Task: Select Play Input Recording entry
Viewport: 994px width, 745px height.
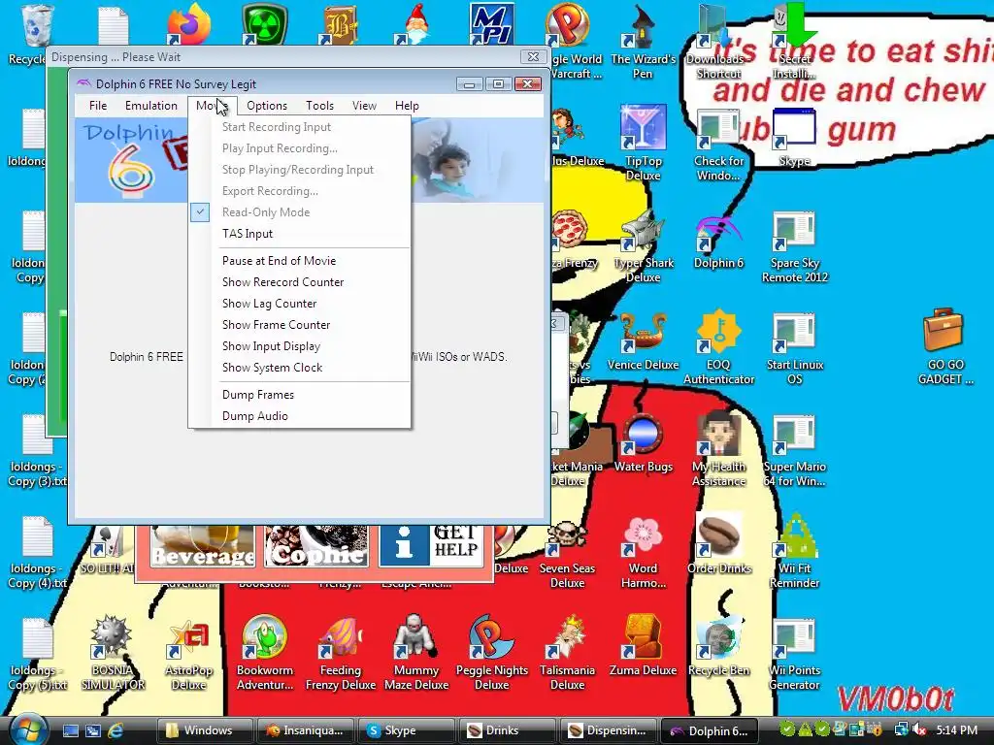Action: click(300, 148)
